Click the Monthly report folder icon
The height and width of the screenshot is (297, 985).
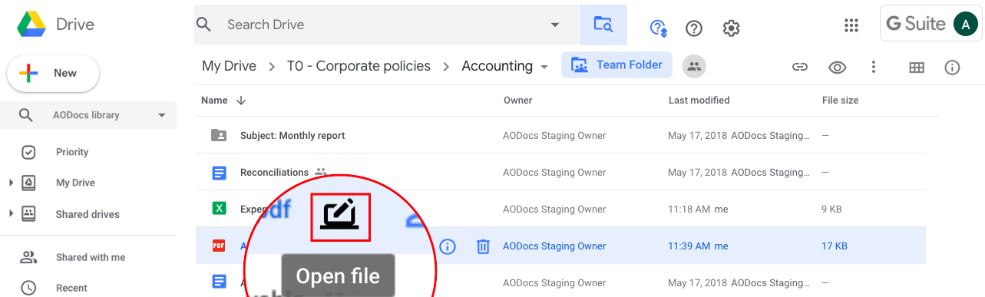[x=219, y=136]
